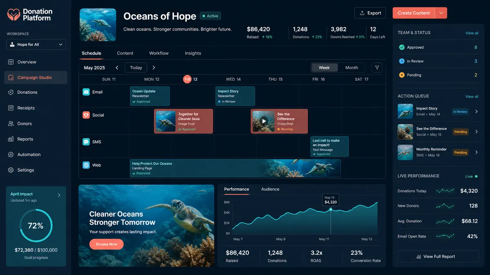Click the Social channel heart icon
The width and height of the screenshot is (490, 275).
(86, 115)
